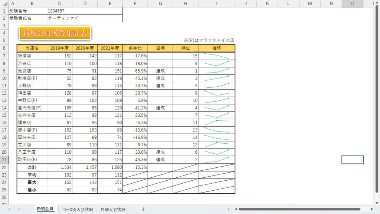Click cell containing 受験番号 value 1234567
Screen dimensions: 380x214
84,11
